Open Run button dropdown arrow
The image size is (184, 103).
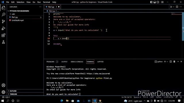174,7
